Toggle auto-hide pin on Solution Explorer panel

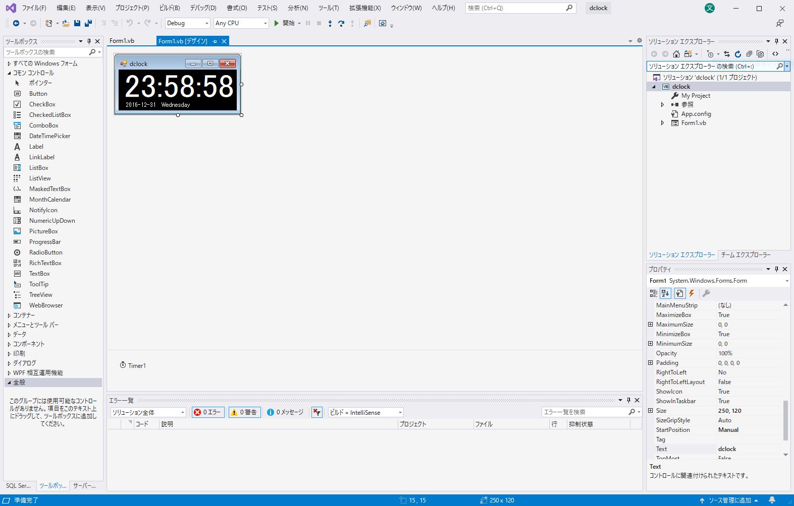[x=776, y=41]
